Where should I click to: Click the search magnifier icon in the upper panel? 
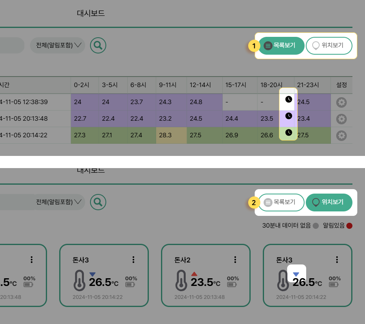(x=98, y=45)
